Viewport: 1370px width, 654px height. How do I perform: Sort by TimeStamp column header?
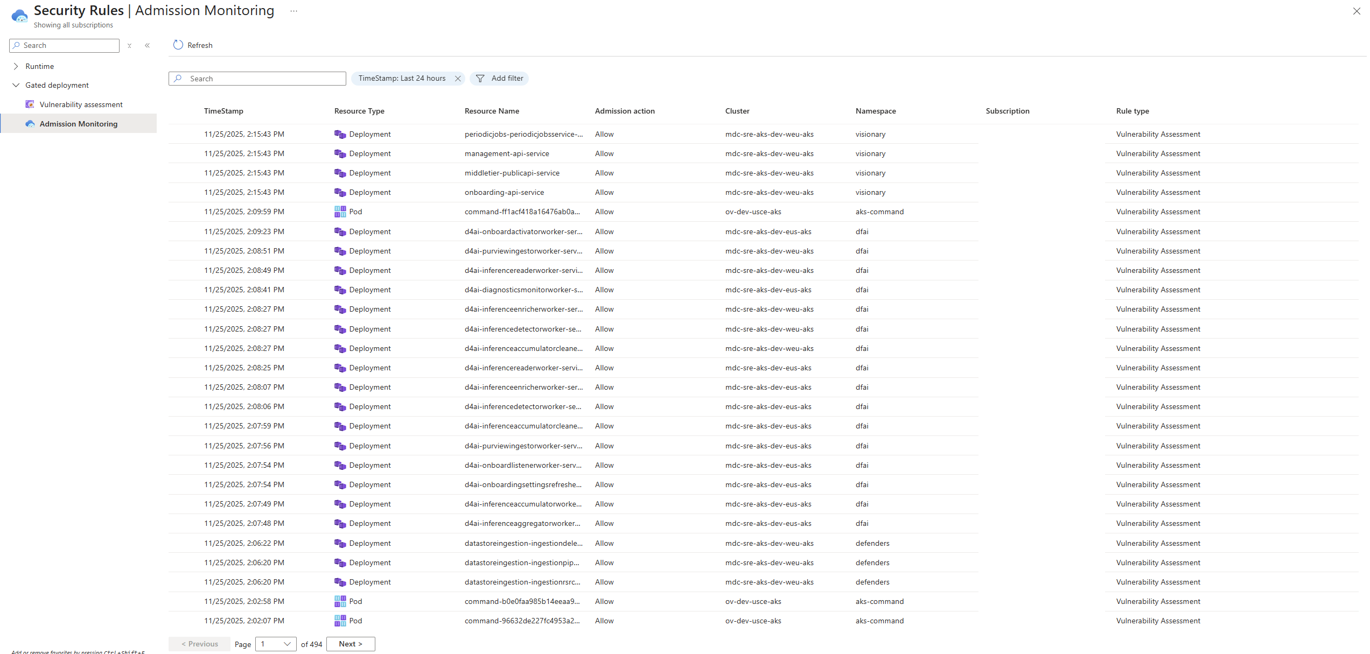pyautogui.click(x=223, y=111)
